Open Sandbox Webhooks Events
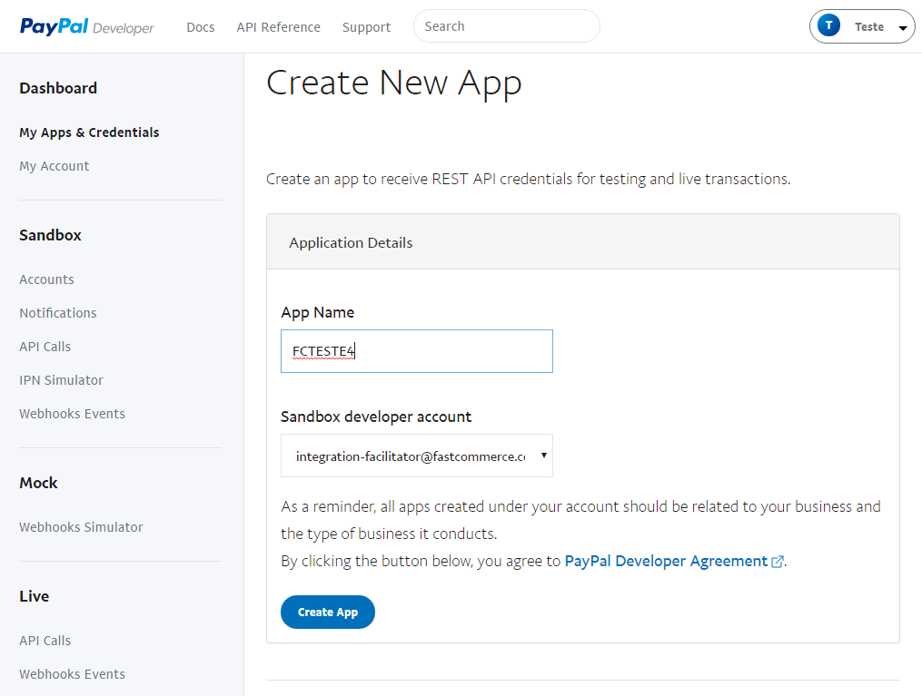Screen dimensions: 922x696 point(73,414)
